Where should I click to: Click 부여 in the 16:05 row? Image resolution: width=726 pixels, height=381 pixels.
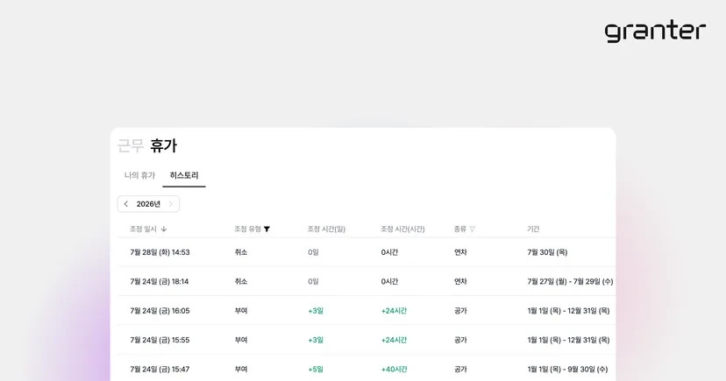pyautogui.click(x=241, y=311)
